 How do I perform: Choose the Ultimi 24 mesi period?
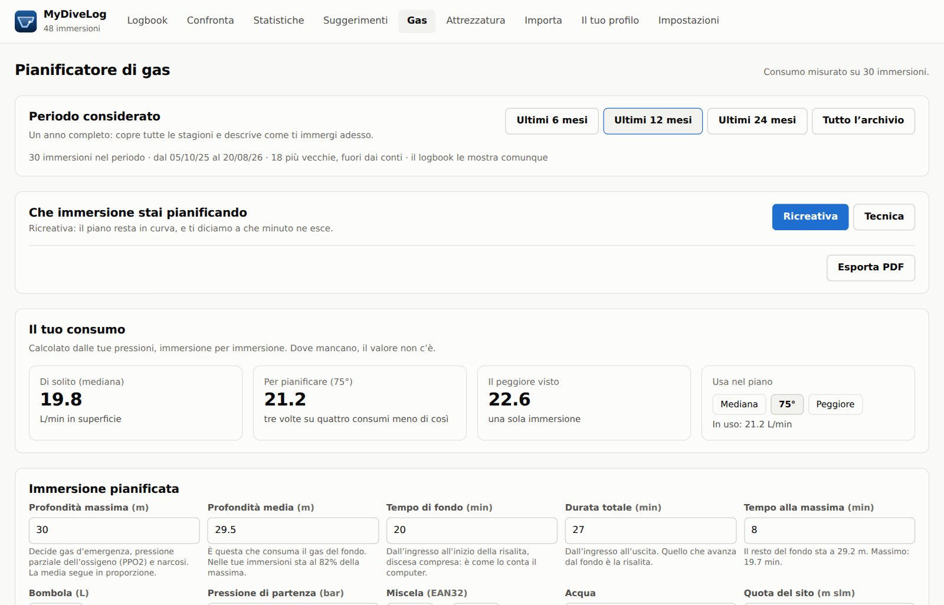coord(757,120)
